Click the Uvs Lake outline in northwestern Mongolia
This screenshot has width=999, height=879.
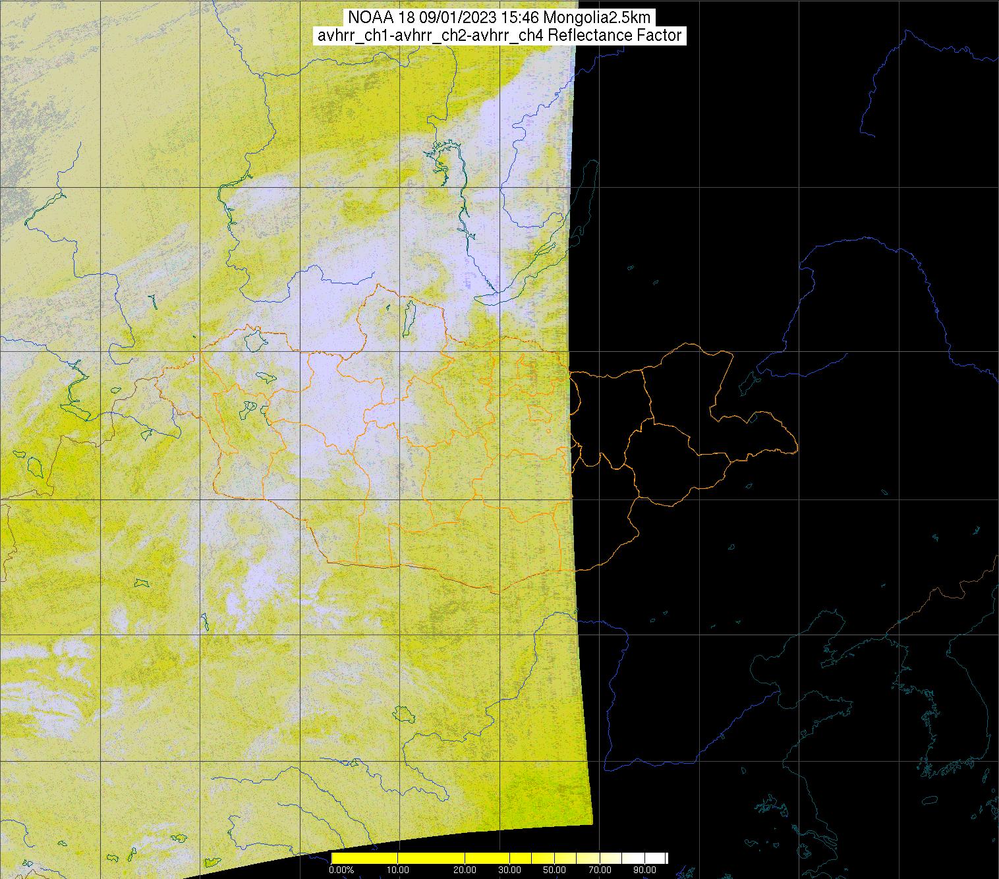[254, 340]
